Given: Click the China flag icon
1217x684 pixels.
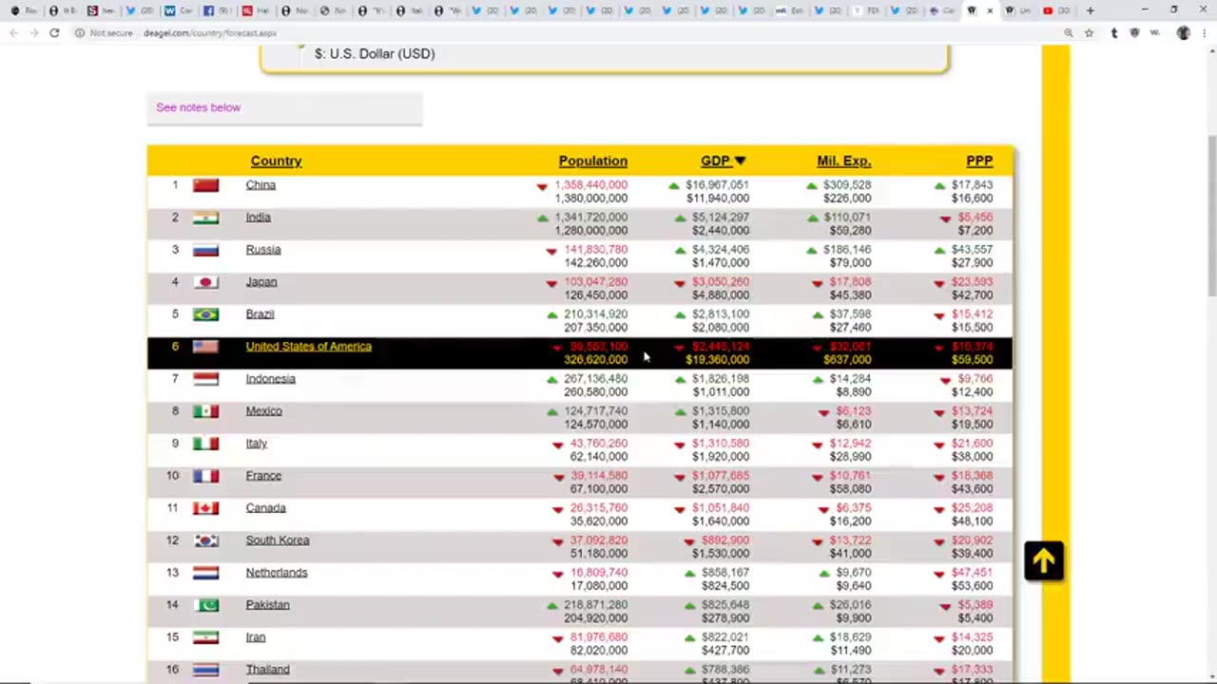Looking at the screenshot, I should [205, 185].
